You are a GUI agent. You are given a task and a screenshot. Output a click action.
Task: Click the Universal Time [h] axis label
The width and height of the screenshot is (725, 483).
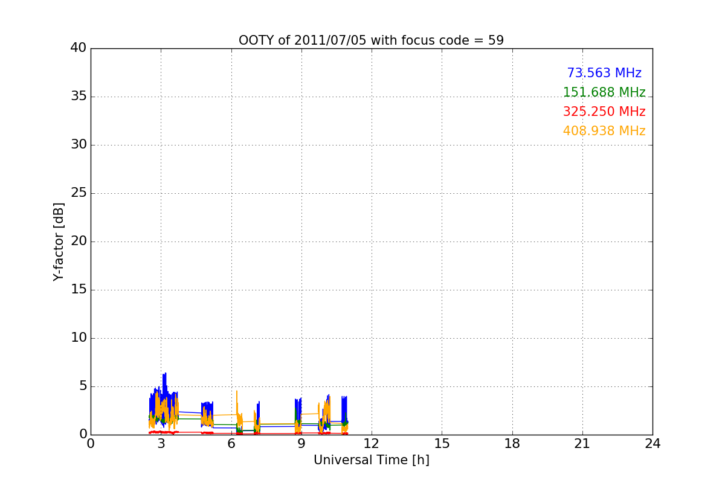(371, 460)
